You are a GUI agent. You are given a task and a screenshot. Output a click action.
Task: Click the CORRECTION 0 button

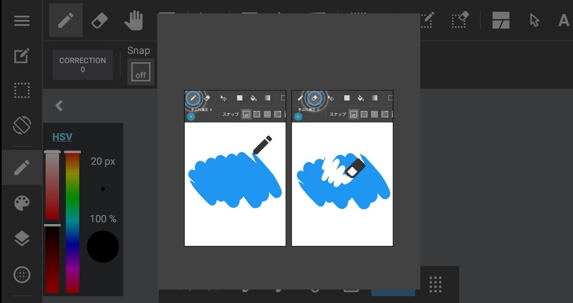click(83, 65)
